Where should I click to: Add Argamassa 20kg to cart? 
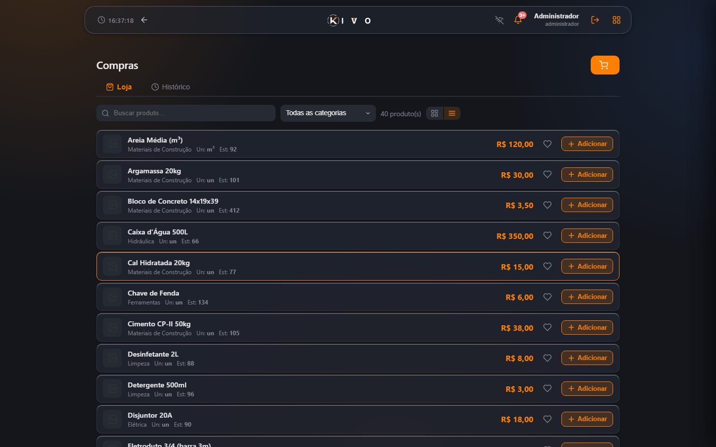[x=587, y=175]
